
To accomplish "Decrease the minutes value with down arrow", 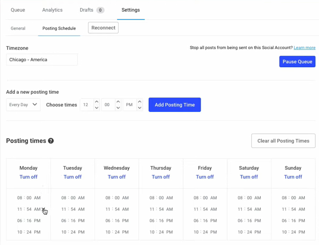I will (118, 108).
